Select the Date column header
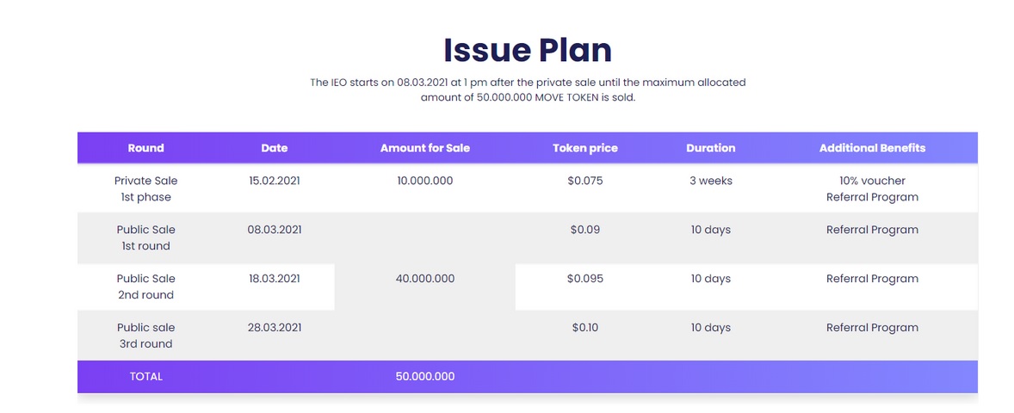The image size is (1014, 413). tap(275, 148)
